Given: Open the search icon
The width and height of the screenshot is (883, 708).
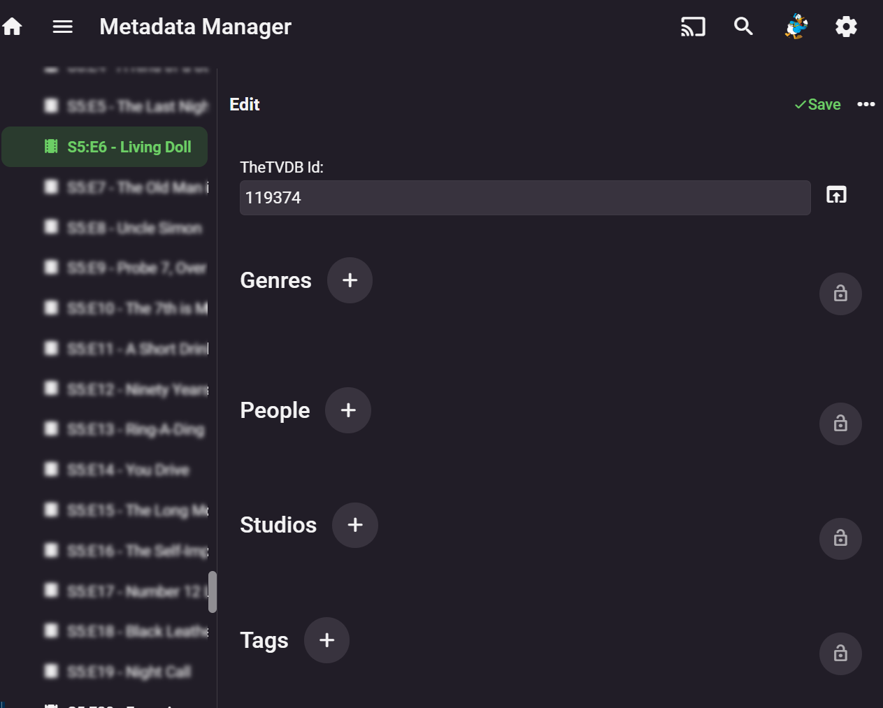Looking at the screenshot, I should point(743,27).
